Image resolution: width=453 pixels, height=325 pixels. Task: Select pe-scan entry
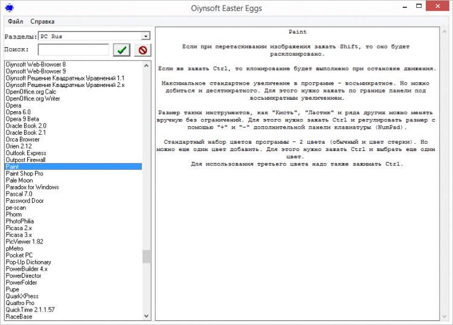pos(74,208)
